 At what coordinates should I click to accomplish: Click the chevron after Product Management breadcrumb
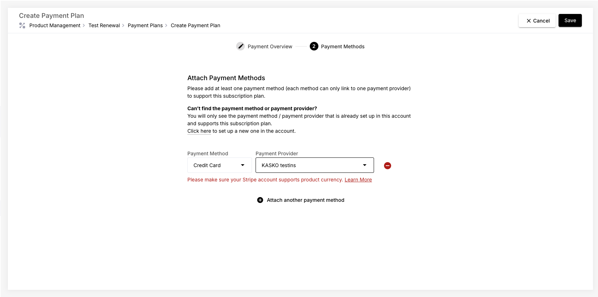[84, 25]
